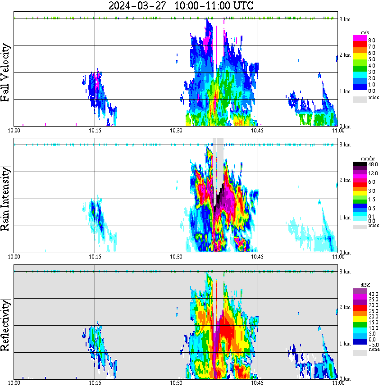The image size is (383, 391).
Task: Select the '48.0' value in the mm/hr legend
Action: [x=373, y=164]
